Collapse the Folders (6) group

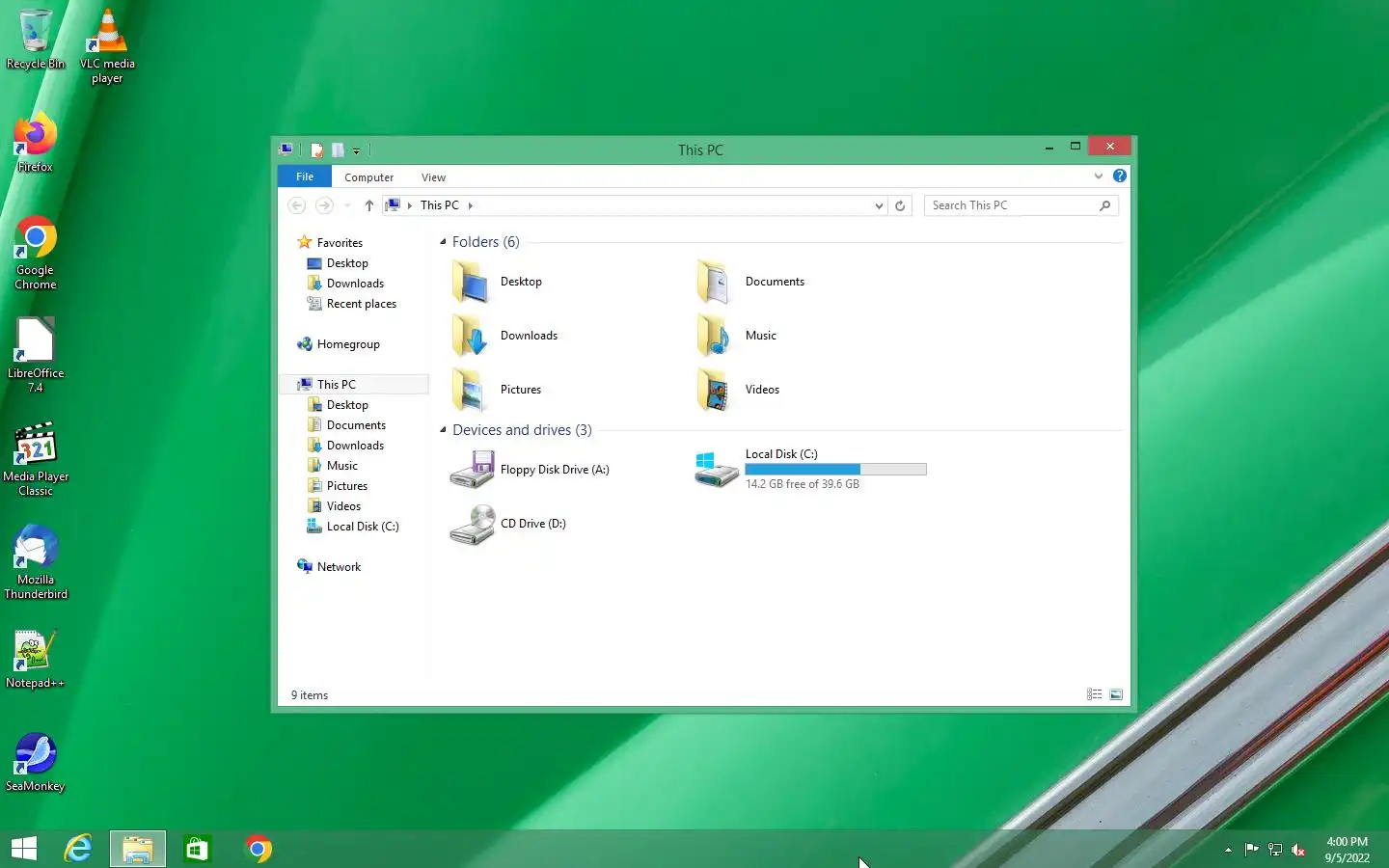444,242
